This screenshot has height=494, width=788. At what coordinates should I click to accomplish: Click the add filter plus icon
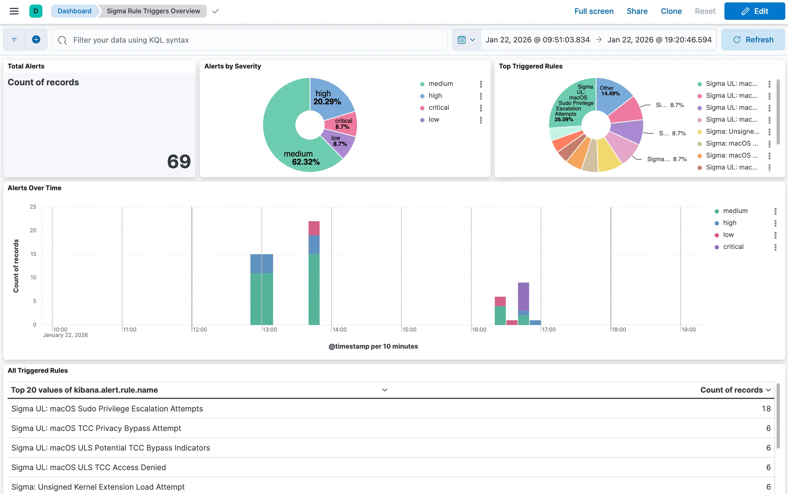36,40
